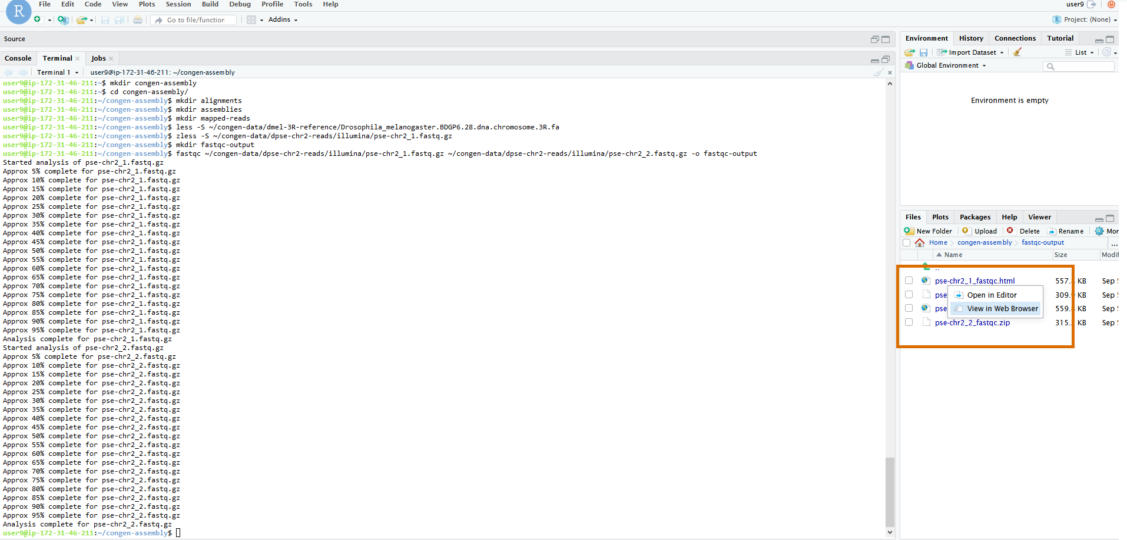Click the print icon in the toolbar
Viewport: 1127px width, 540px height.
(x=138, y=20)
